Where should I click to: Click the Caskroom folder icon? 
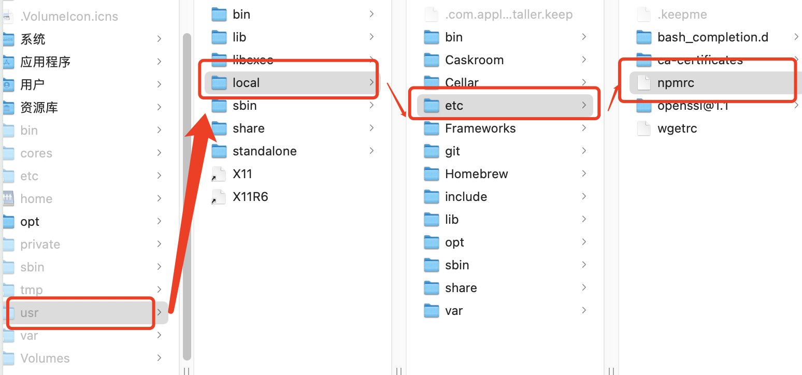coord(432,60)
